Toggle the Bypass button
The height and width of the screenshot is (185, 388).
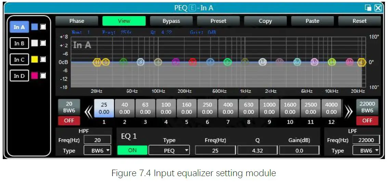pos(171,21)
